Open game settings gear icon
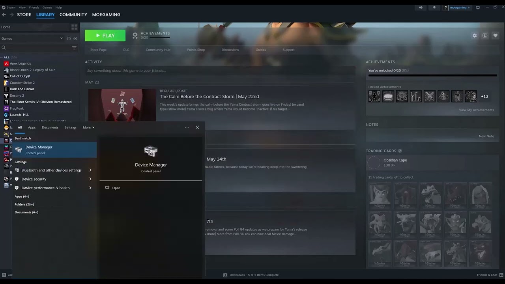The width and height of the screenshot is (505, 284). pos(475,35)
